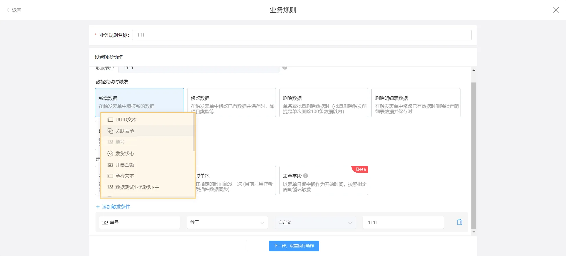566x256 pixels.
Task: Close the business rule dialog
Action: pyautogui.click(x=556, y=10)
